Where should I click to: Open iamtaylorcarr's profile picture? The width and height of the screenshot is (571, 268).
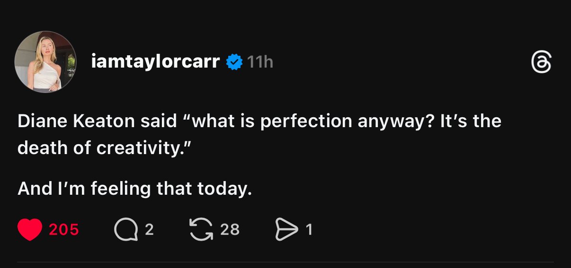tap(45, 62)
